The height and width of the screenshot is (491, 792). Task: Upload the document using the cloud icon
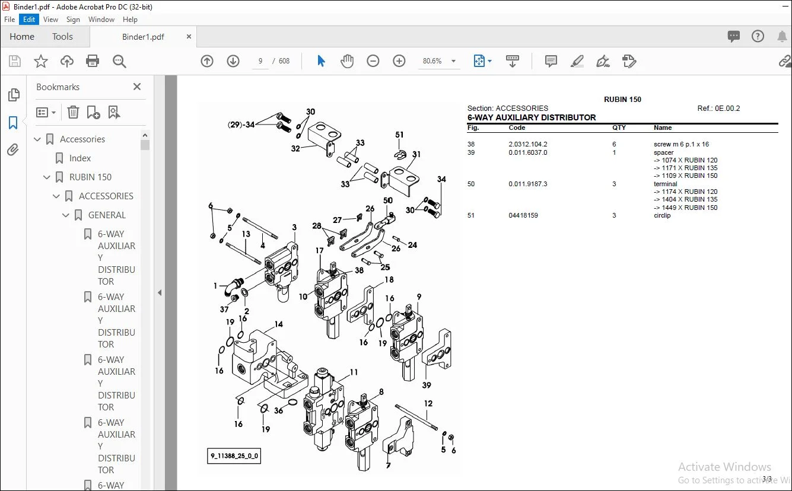[67, 61]
